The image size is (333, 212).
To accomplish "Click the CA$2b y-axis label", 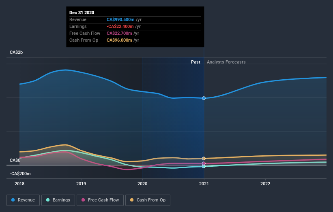I will tap(16, 52).
